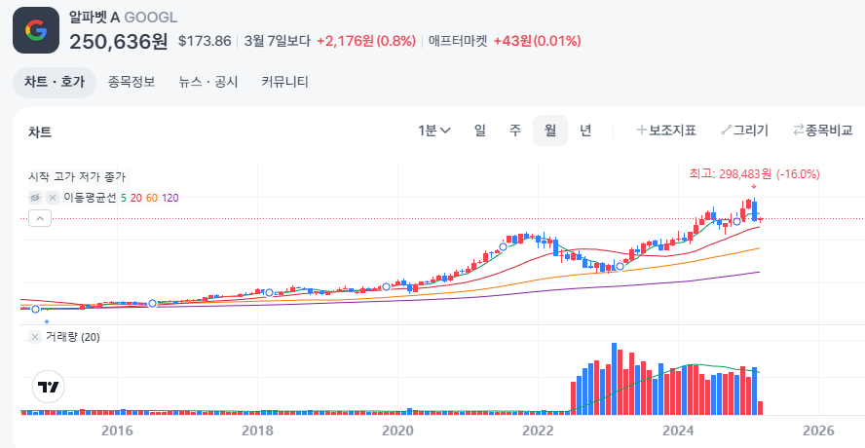The image size is (865, 448).
Task: Switch the chart to 일 (daily) interval
Action: 480,131
